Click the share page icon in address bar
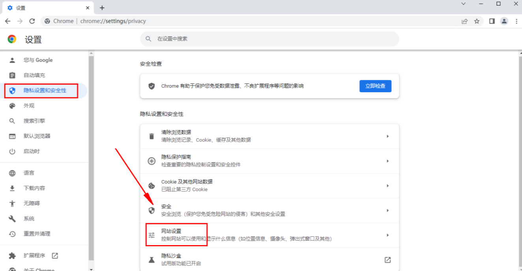This screenshot has width=522, height=271. [464, 21]
